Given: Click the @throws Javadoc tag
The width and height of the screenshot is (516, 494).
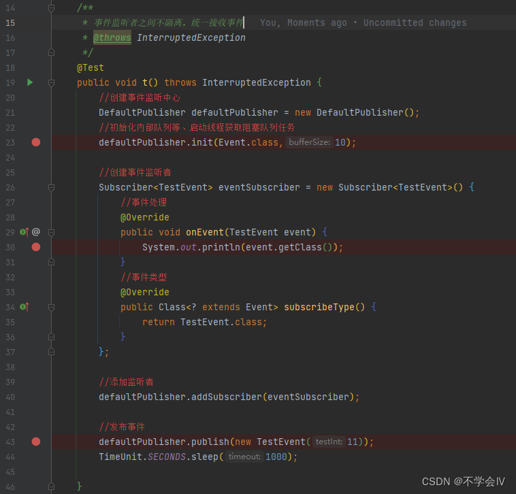Looking at the screenshot, I should pyautogui.click(x=112, y=38).
